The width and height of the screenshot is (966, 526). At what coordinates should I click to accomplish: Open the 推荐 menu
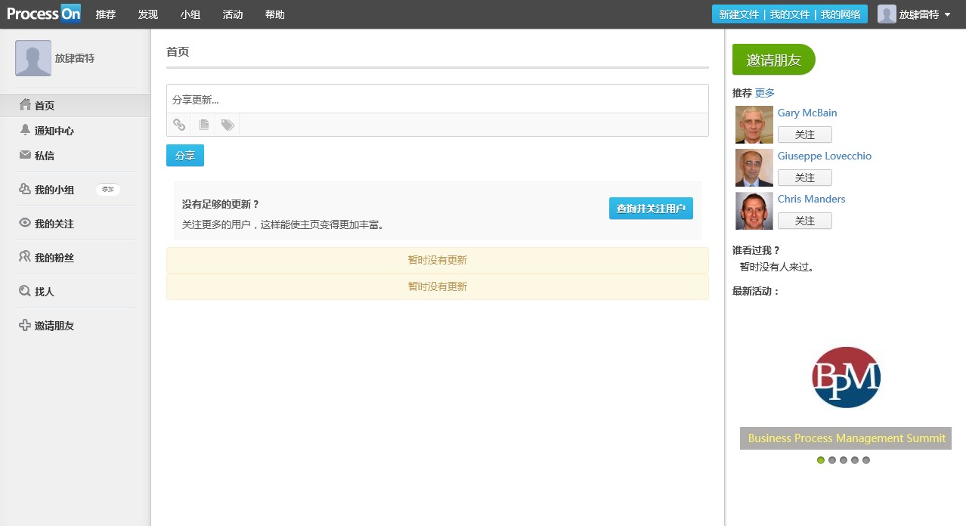[106, 14]
